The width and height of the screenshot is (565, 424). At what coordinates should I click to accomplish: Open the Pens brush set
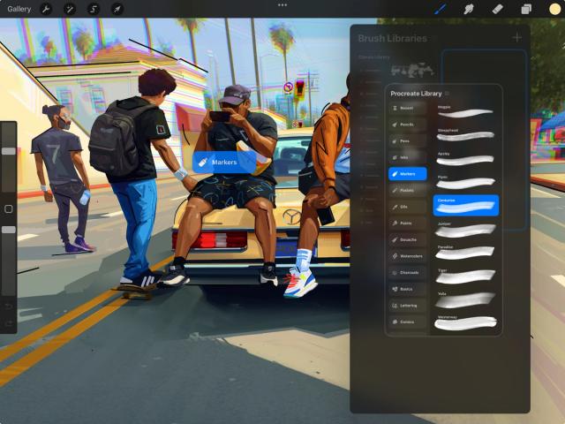[408, 141]
